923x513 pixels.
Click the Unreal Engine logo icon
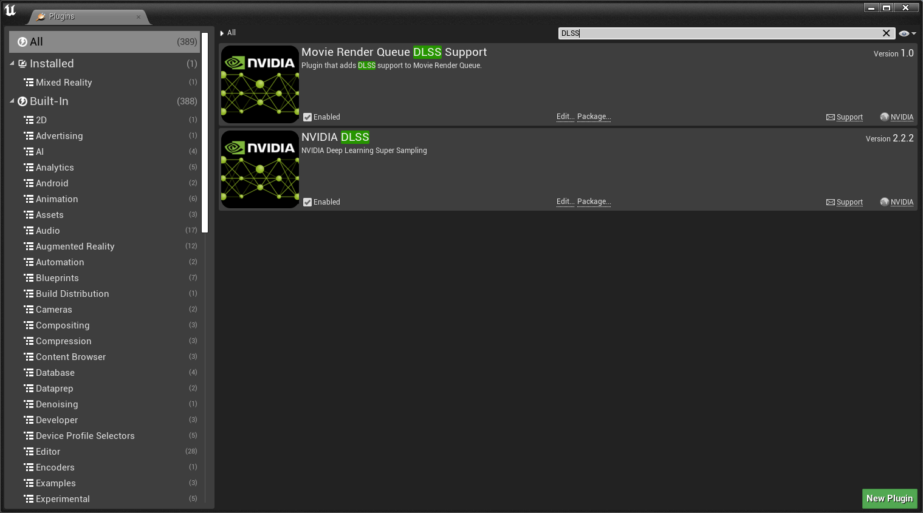tap(10, 10)
